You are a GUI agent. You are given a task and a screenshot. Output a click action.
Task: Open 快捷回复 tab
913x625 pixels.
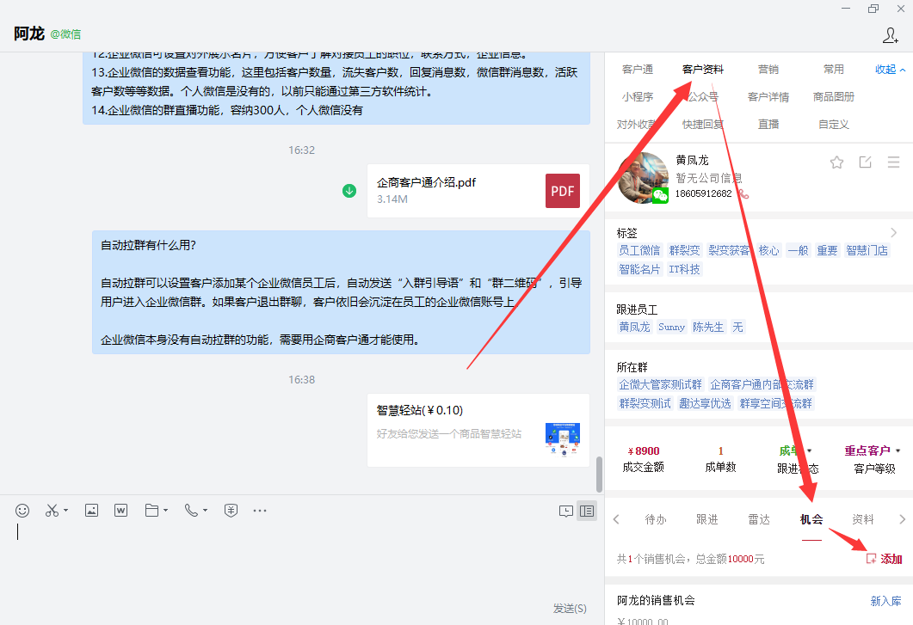click(703, 124)
